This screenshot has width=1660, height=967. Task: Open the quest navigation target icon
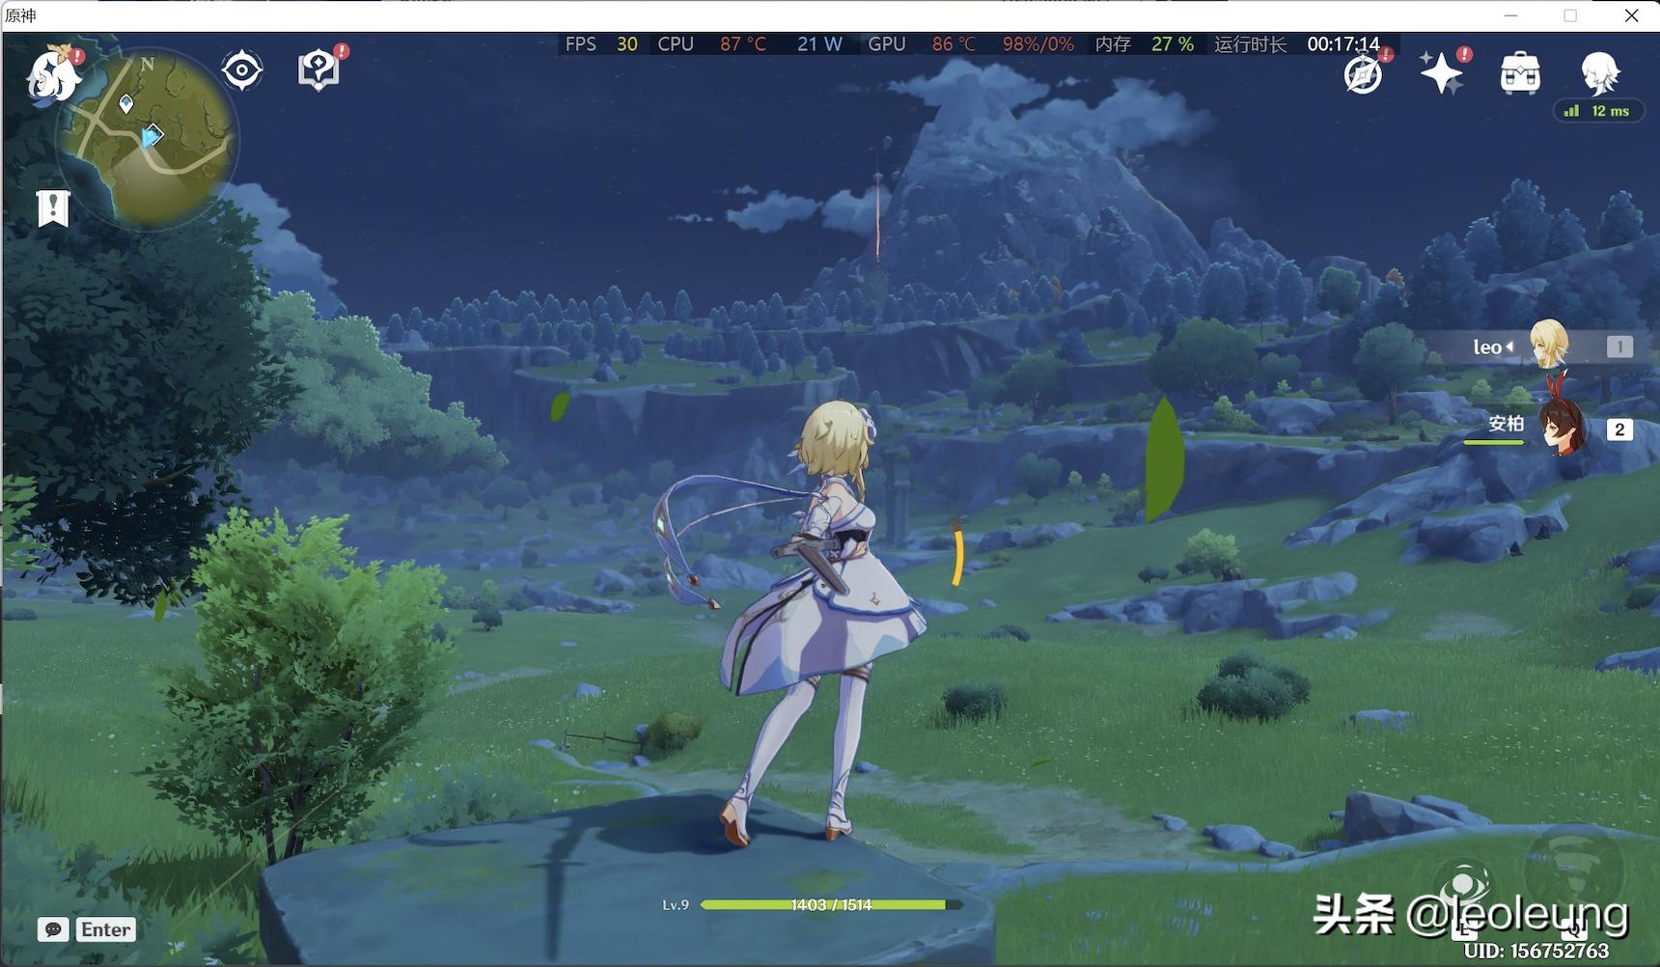[x=241, y=70]
